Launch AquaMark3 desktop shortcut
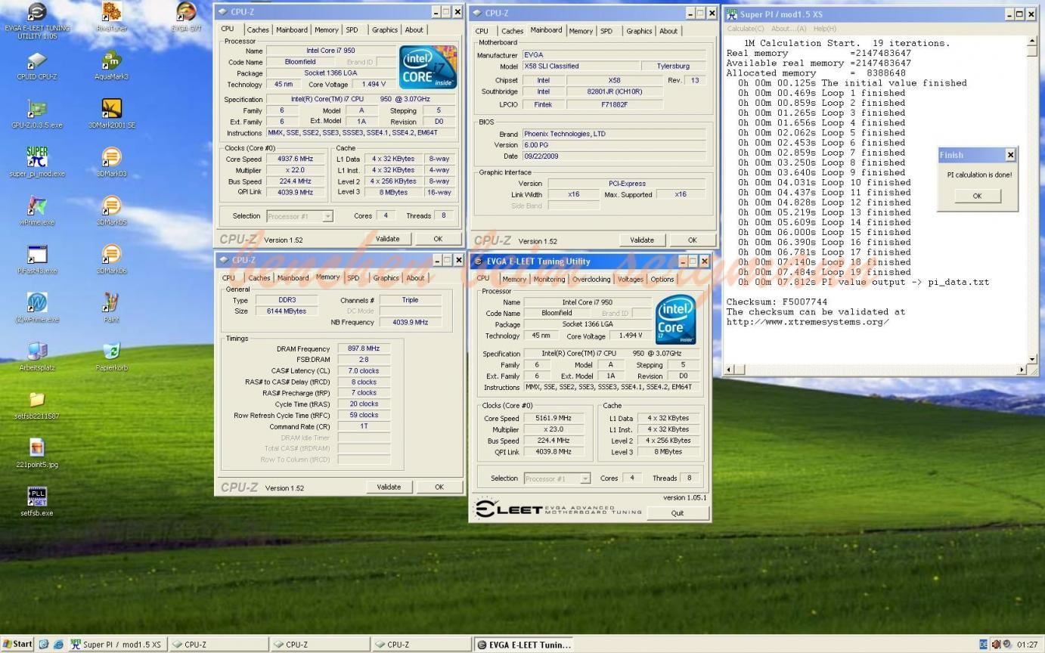1045x653 pixels. click(x=111, y=66)
